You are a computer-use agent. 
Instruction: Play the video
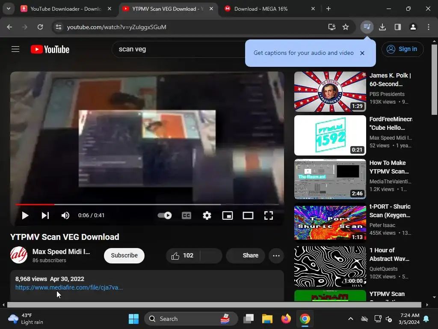click(x=25, y=215)
